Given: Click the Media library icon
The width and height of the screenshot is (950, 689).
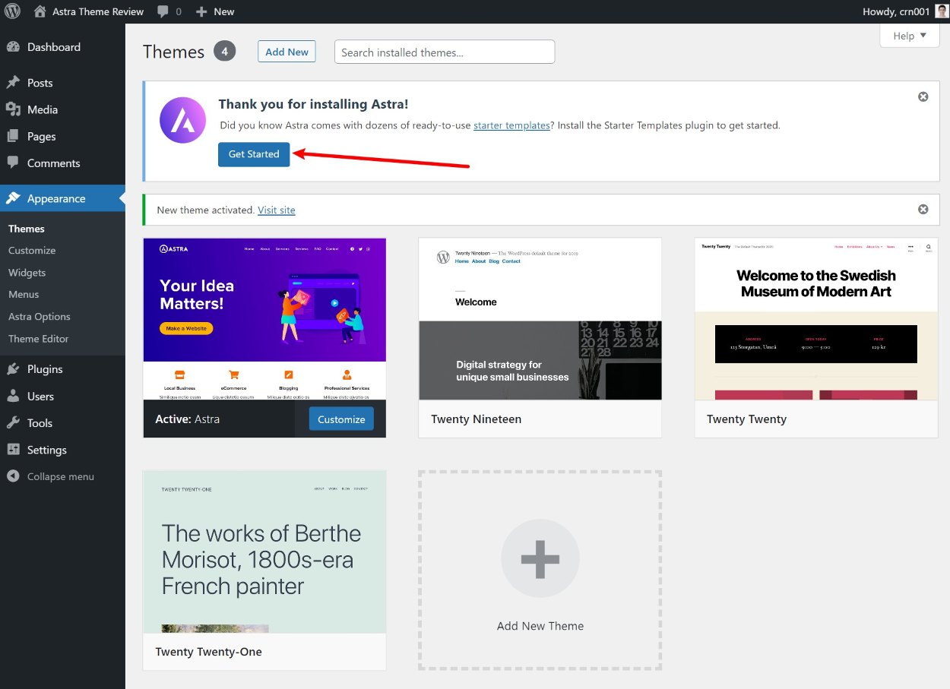Looking at the screenshot, I should 13,109.
